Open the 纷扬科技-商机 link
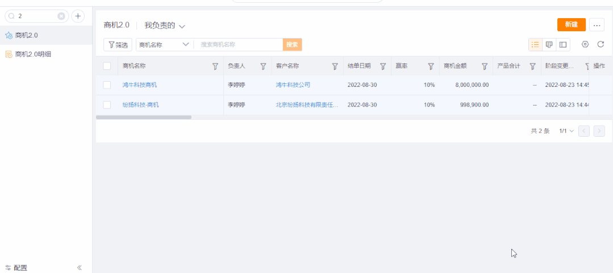613x273 pixels. [x=141, y=104]
